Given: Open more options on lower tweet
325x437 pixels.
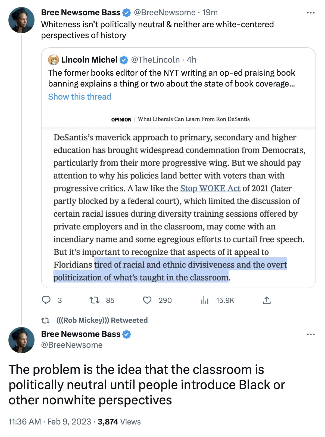Looking at the screenshot, I should tap(310, 334).
